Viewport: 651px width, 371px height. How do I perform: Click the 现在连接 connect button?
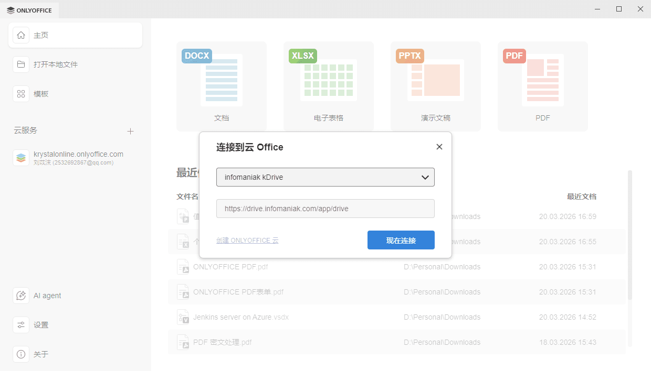pos(401,240)
